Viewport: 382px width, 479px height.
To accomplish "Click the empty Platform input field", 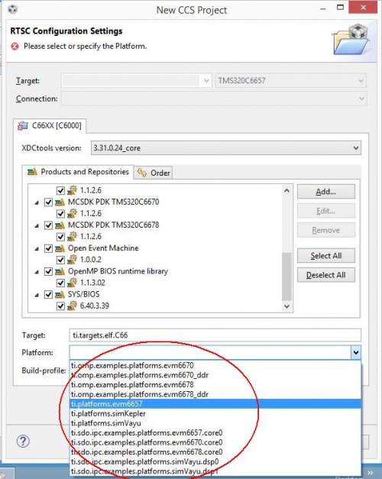I will tap(210, 352).
